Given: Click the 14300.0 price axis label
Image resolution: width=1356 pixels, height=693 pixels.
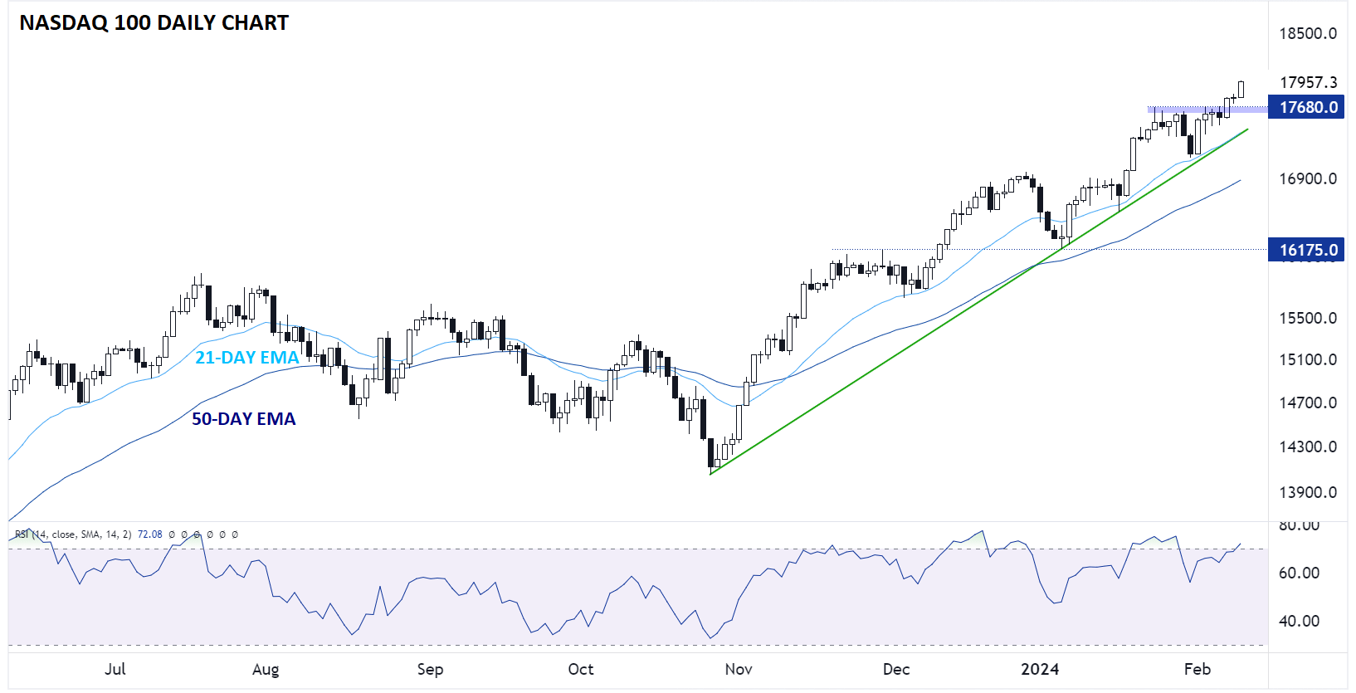Looking at the screenshot, I should point(1308,447).
